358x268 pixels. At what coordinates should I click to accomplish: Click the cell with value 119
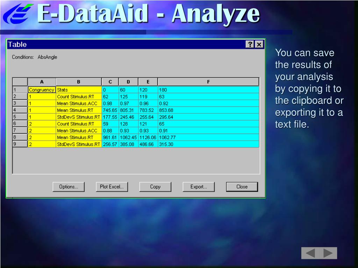tap(148, 97)
